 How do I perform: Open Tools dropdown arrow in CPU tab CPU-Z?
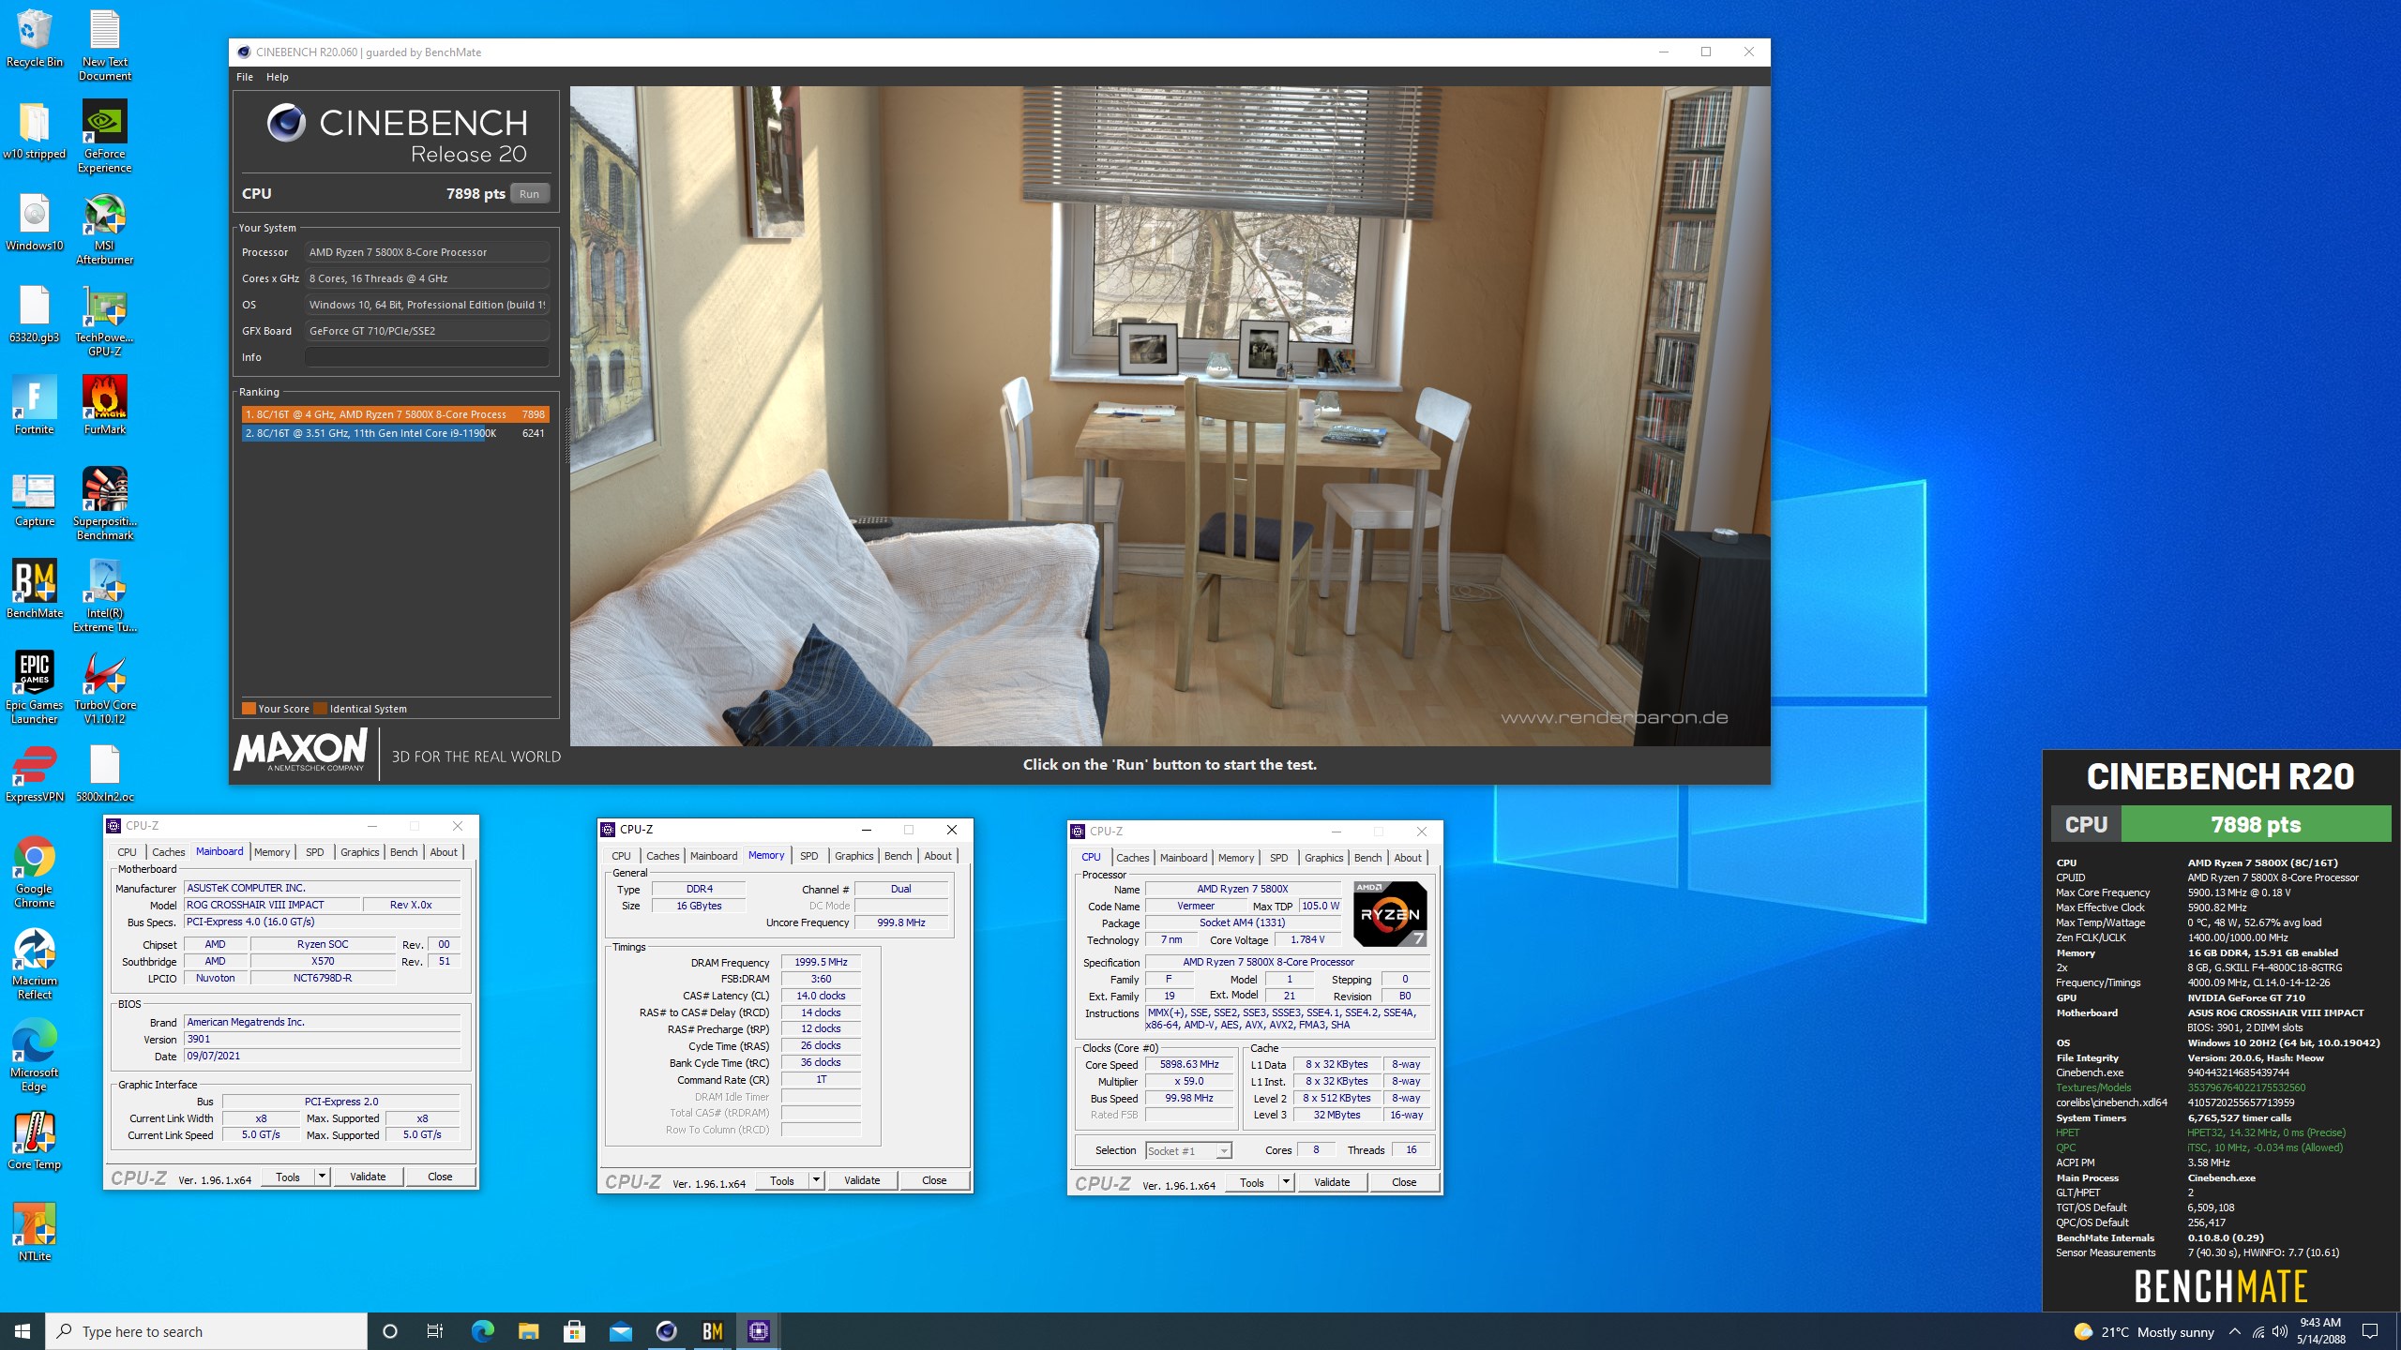(1286, 1182)
